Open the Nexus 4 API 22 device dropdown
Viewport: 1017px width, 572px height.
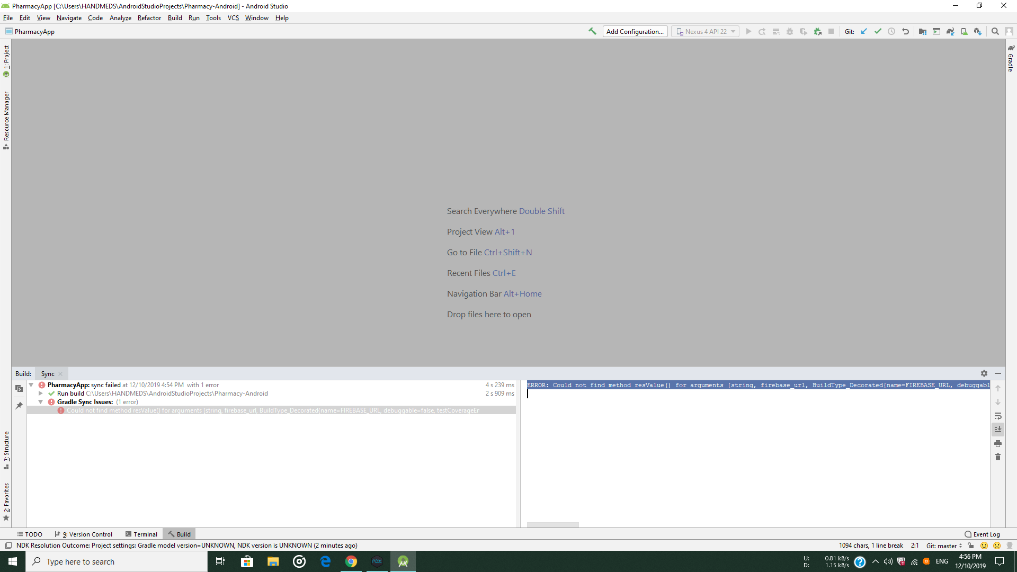point(705,31)
